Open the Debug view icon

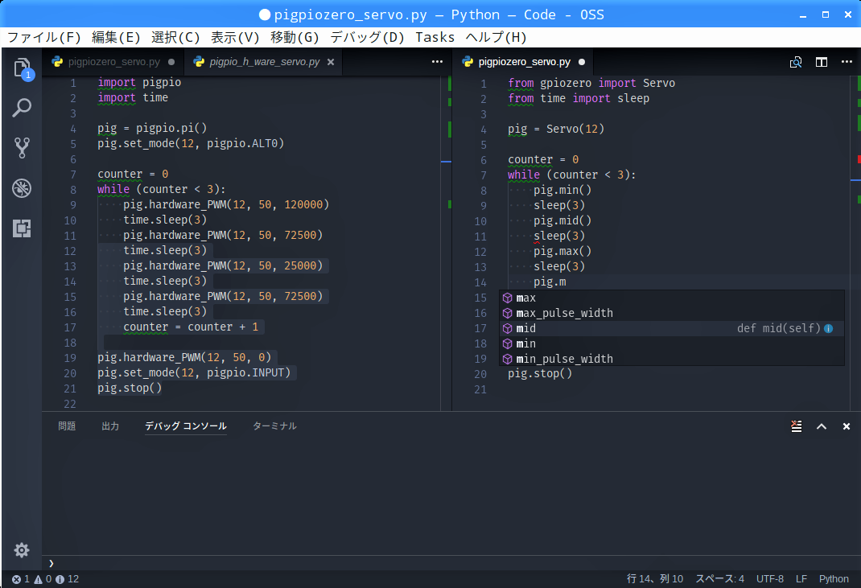point(22,188)
